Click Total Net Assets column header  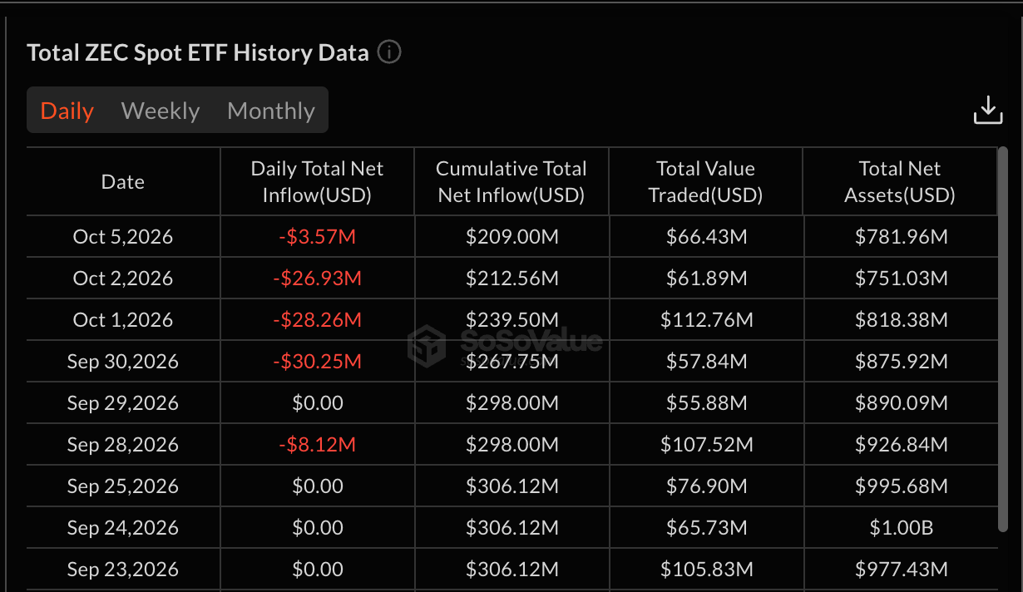click(900, 182)
